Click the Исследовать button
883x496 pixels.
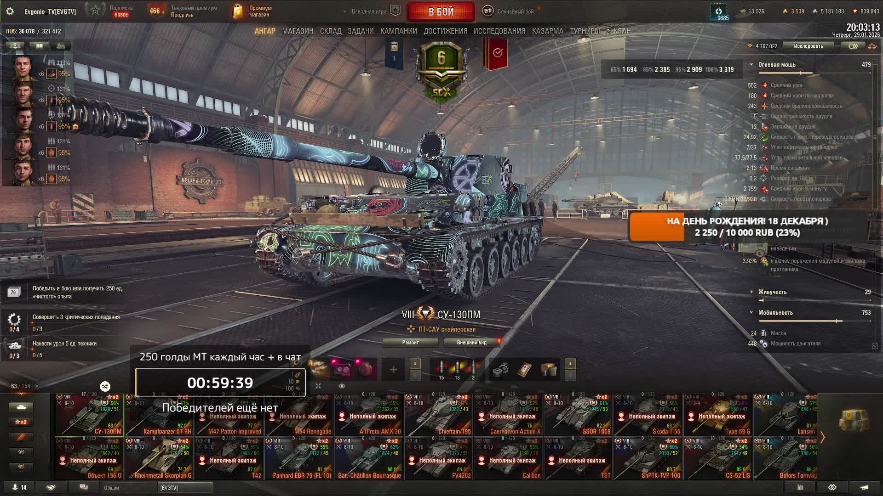(808, 46)
